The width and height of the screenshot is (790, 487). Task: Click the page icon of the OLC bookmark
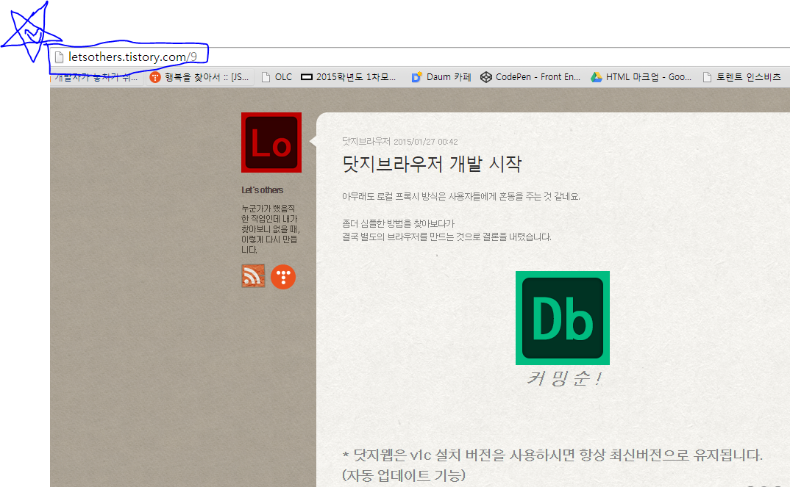[266, 77]
